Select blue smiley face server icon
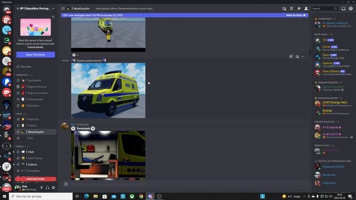 7,30
